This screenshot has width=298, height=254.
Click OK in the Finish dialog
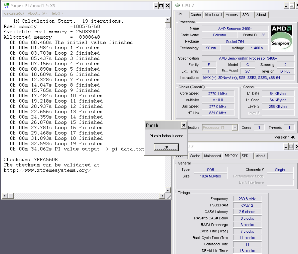point(166,147)
